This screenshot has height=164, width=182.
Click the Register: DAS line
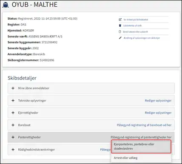(17, 25)
